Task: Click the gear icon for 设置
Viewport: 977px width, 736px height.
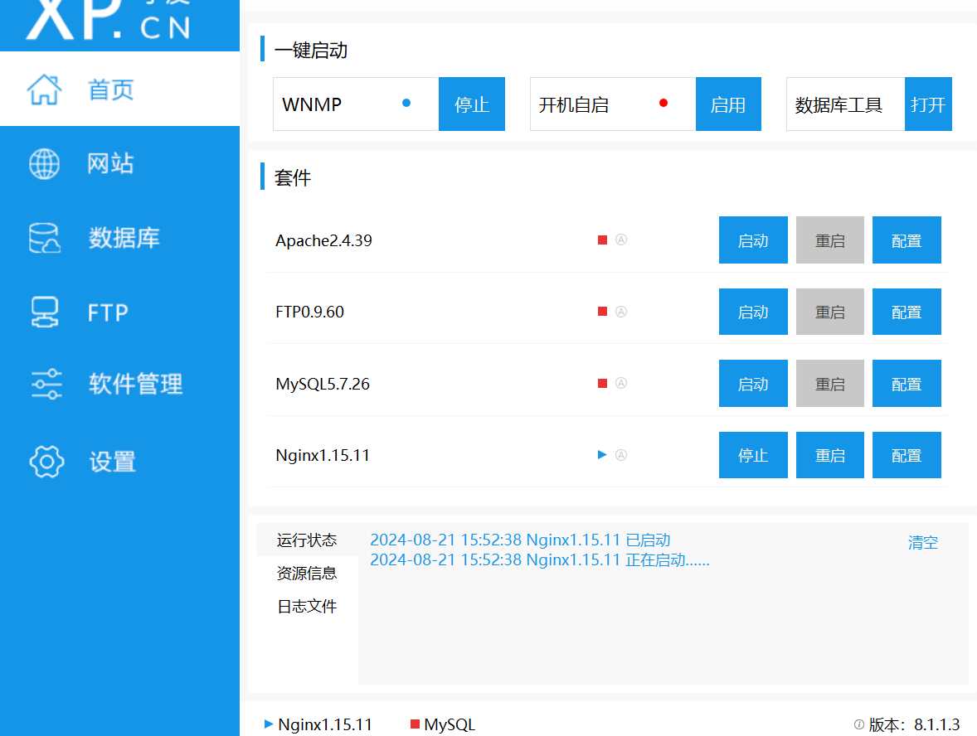Action: 46,462
